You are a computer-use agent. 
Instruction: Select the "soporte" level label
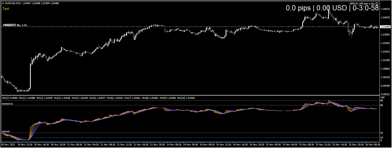pyautogui.click(x=6, y=131)
